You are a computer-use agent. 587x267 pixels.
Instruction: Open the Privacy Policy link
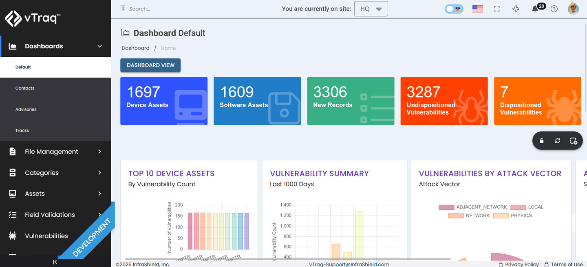[x=522, y=264]
